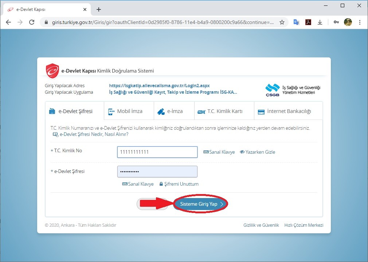Open Sanal Klavye below the password field
368x262 pixels.
138,184
